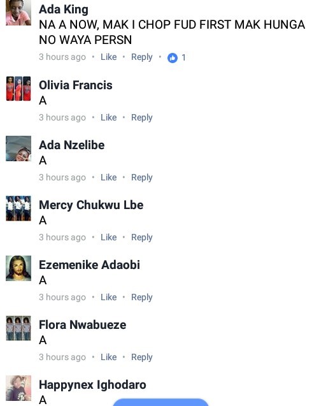The width and height of the screenshot is (319, 406).
Task: Open Olivia Francis's profile picture
Action: click(x=18, y=89)
